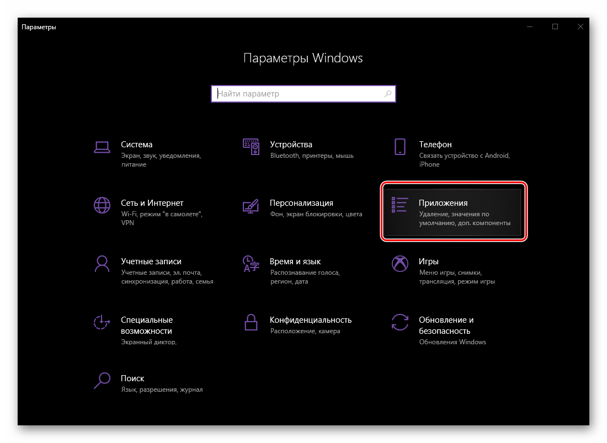Screen dimensions: 607x443
Task: Open the Система settings title link
Action: tap(136, 145)
